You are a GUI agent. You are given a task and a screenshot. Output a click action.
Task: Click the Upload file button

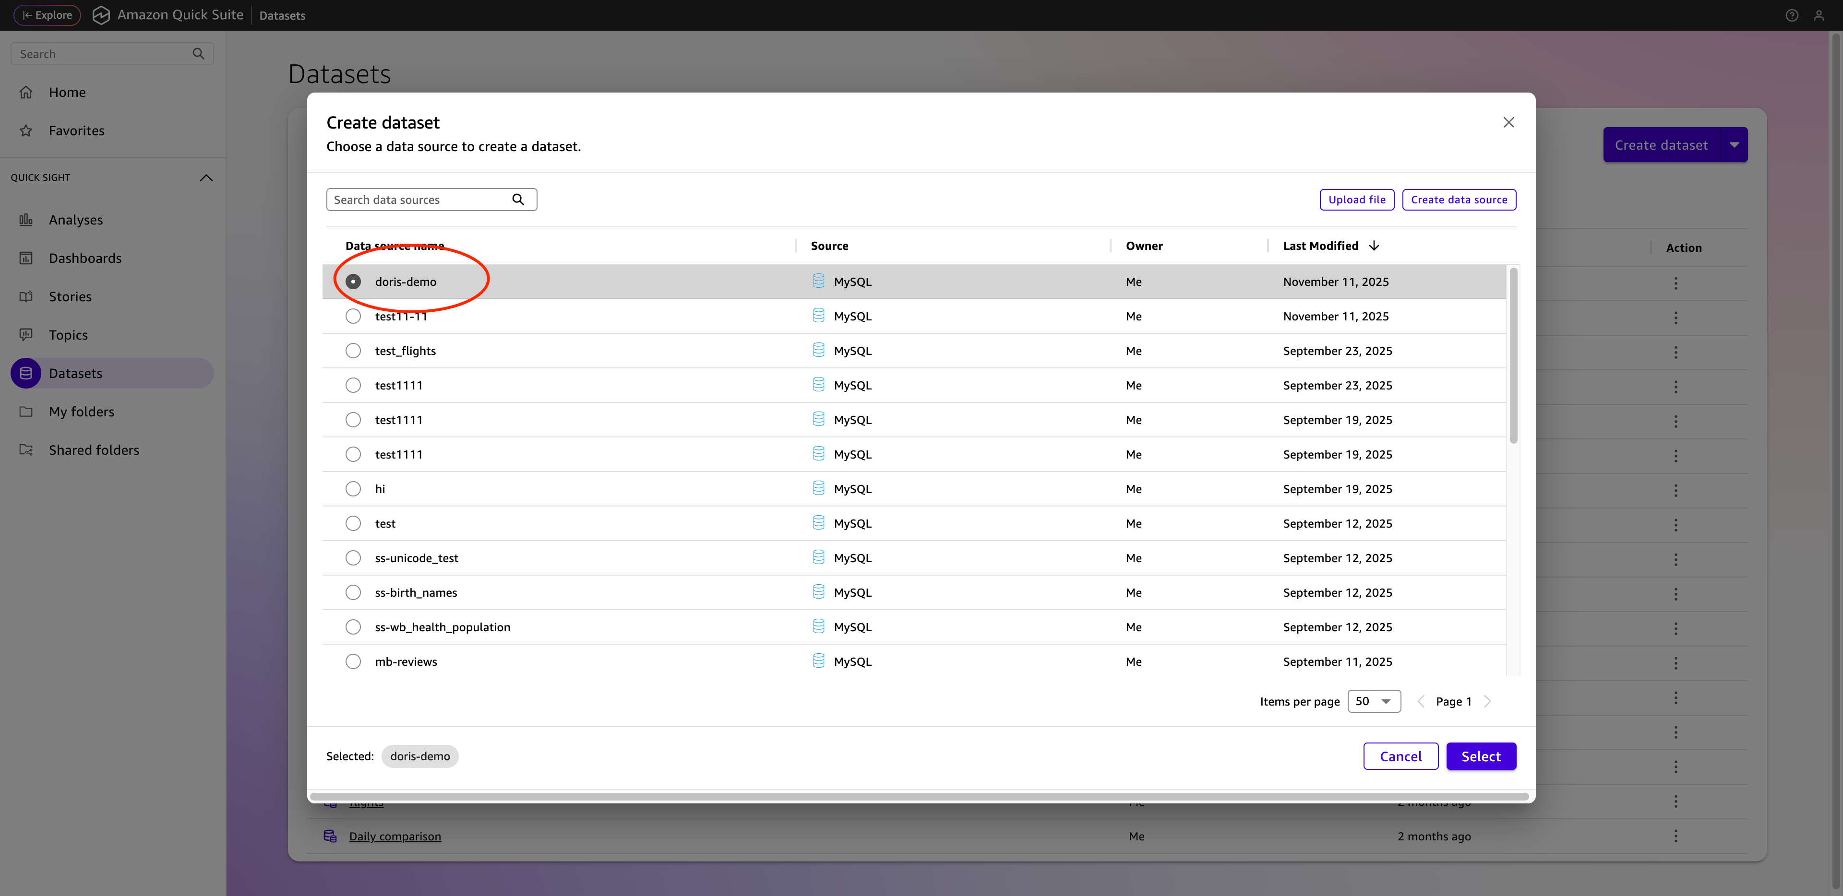[x=1356, y=199]
